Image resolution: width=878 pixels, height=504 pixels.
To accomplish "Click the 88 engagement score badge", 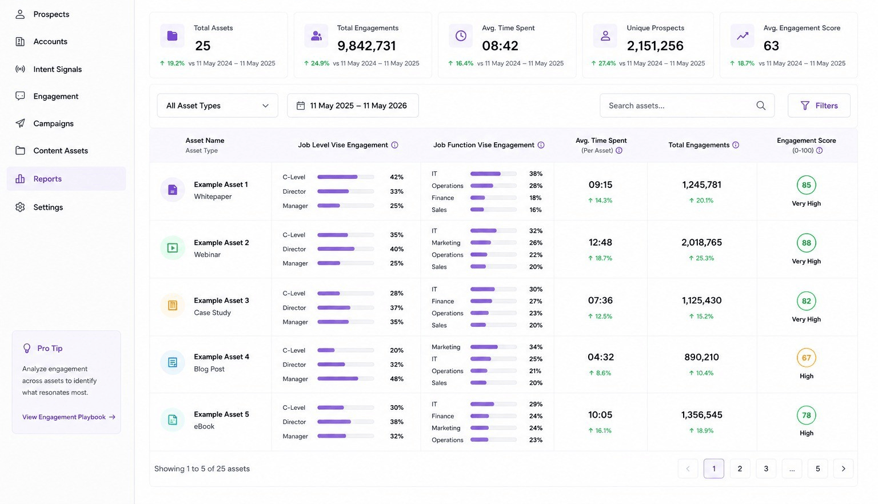I will coord(807,243).
